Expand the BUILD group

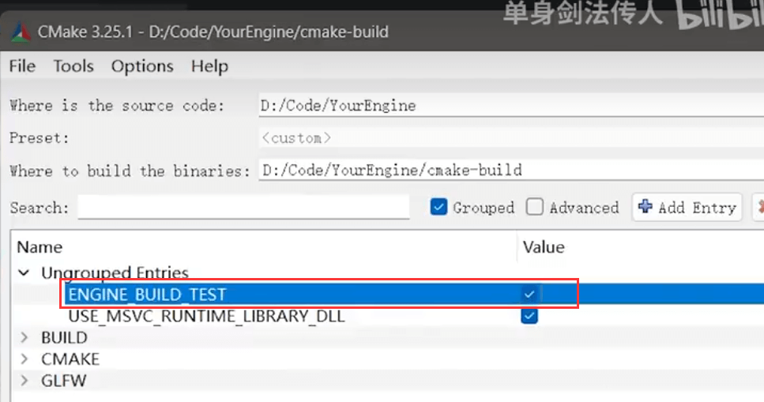tap(24, 337)
